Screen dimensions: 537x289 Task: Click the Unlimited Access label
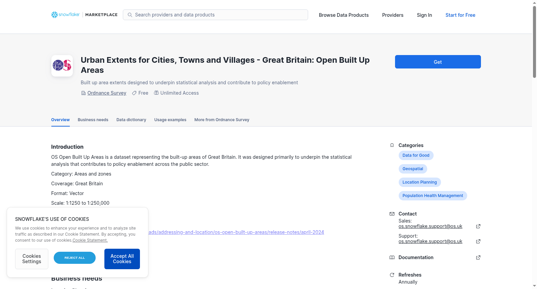pyautogui.click(x=180, y=93)
